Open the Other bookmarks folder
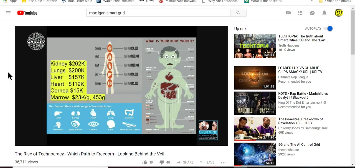The image size is (355, 168). [x=335, y=1]
